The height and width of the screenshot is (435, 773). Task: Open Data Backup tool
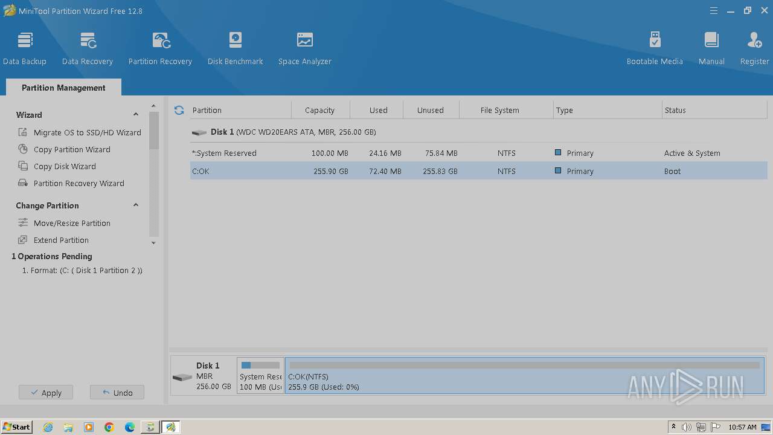pos(25,48)
